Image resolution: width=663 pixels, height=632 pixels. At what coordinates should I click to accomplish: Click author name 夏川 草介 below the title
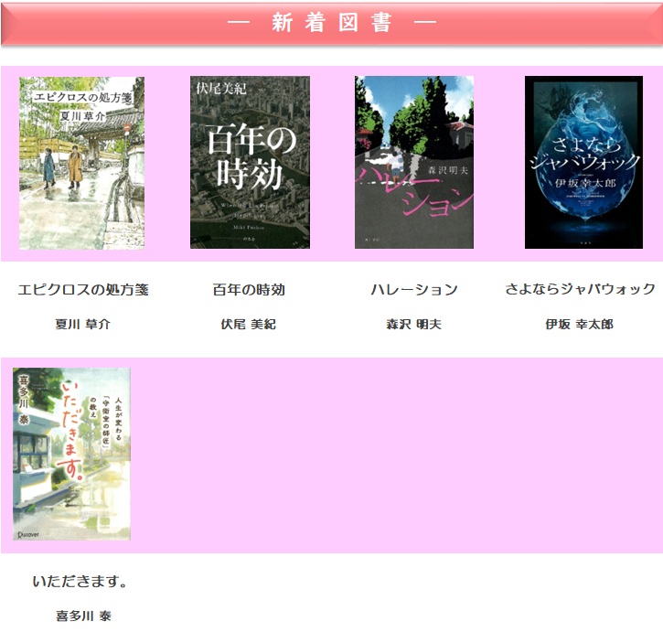(x=83, y=325)
